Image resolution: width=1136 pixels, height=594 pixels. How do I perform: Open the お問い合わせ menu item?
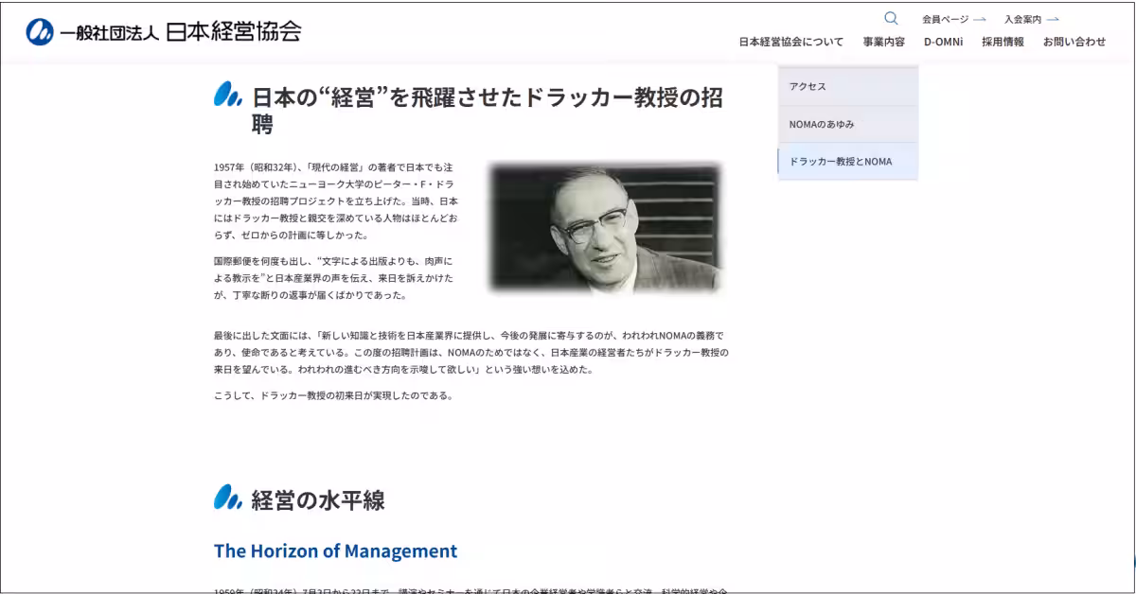click(1074, 42)
